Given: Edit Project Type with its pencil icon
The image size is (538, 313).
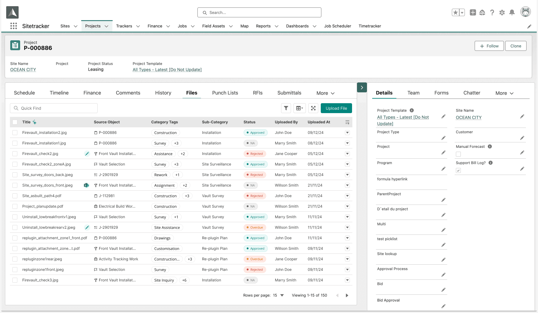Looking at the screenshot, I should (x=443, y=138).
